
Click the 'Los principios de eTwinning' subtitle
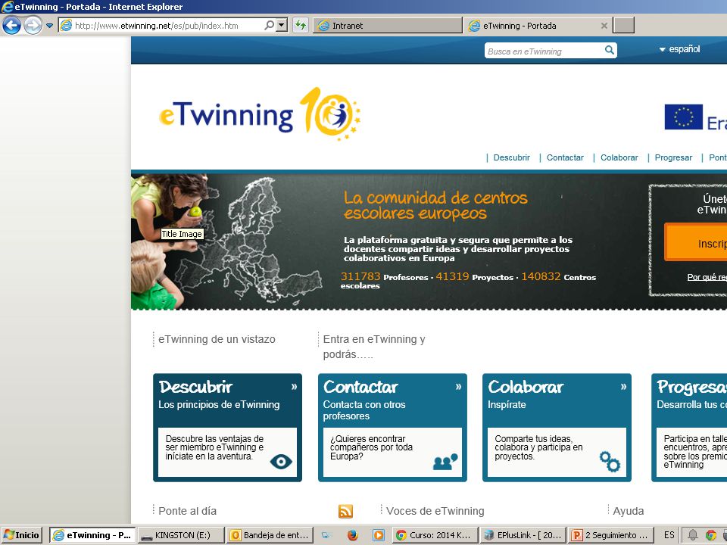pyautogui.click(x=219, y=404)
